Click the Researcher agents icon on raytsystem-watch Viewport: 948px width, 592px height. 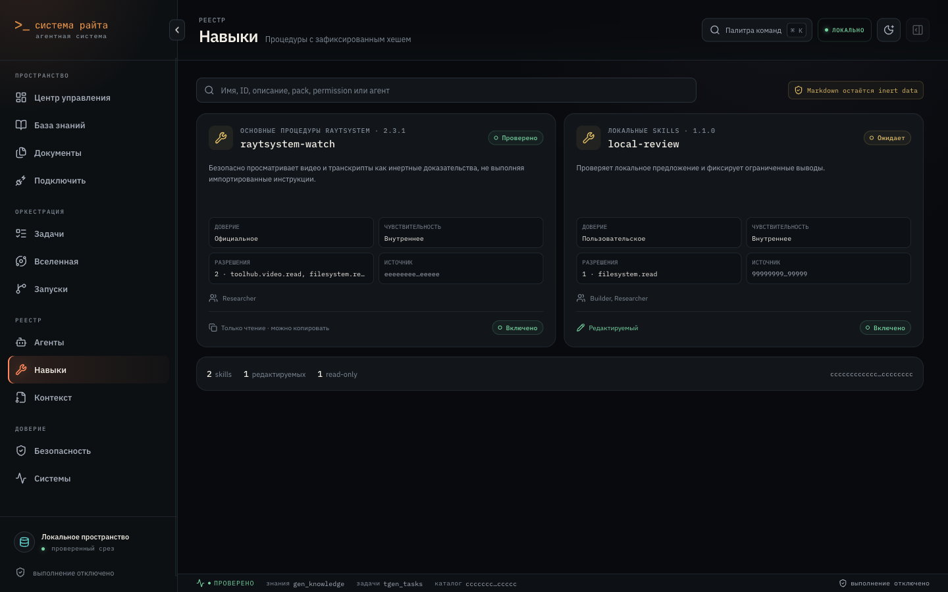(x=213, y=298)
